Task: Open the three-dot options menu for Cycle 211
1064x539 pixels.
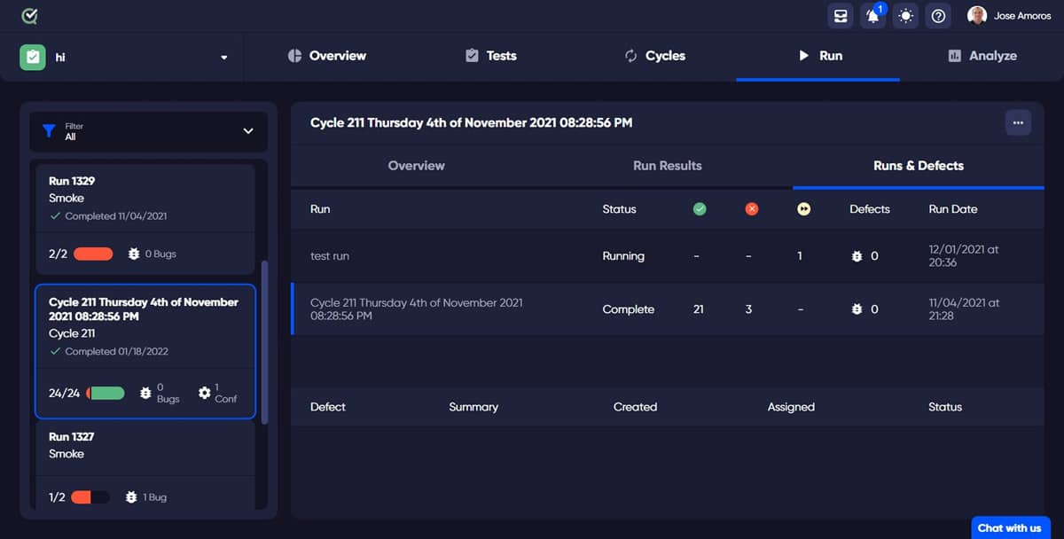Action: click(1017, 122)
